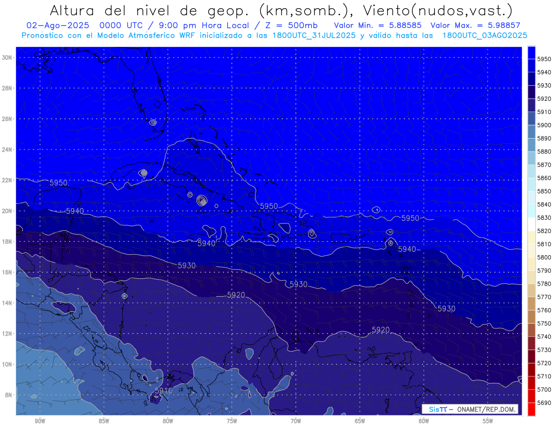The image size is (553, 427).
Task: Click the 22N latitude axis label
Action: (x=7, y=180)
